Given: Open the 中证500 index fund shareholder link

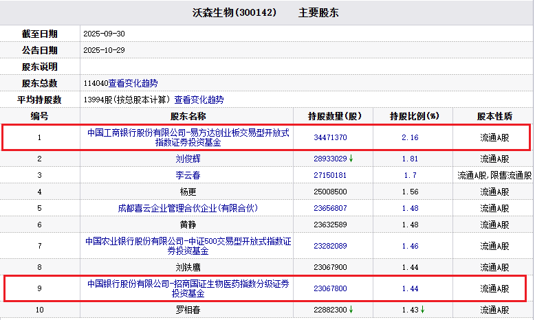Looking at the screenshot, I should coord(188,246).
